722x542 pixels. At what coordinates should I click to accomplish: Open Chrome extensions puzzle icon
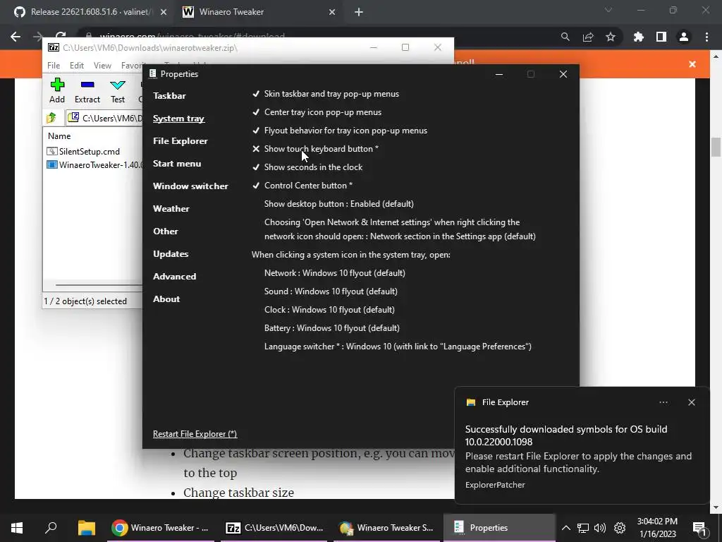[638, 37]
